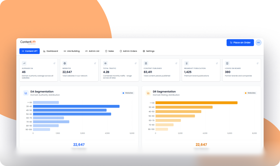Toggle Websites legend in DA Segmentation

(x=128, y=93)
